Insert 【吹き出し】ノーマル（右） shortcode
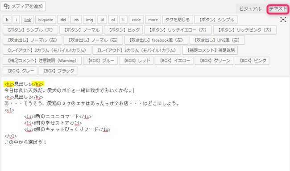Image resolution: width=290 pixels, height=171 pixels. (93, 40)
